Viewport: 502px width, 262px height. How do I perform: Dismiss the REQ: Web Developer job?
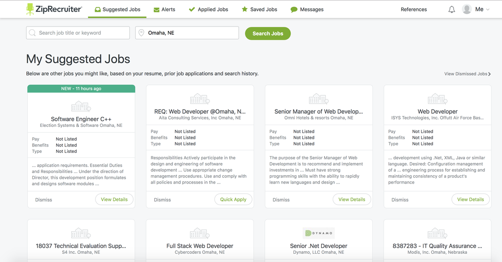point(162,199)
